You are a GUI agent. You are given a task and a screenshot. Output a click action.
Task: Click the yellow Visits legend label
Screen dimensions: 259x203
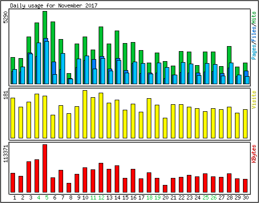253,100
